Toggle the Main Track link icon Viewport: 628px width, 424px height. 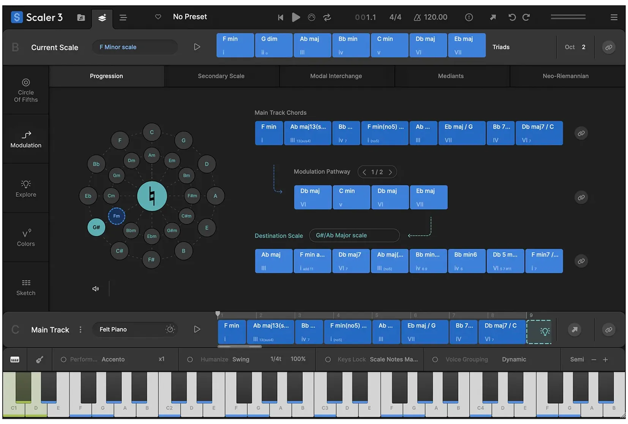pyautogui.click(x=609, y=330)
